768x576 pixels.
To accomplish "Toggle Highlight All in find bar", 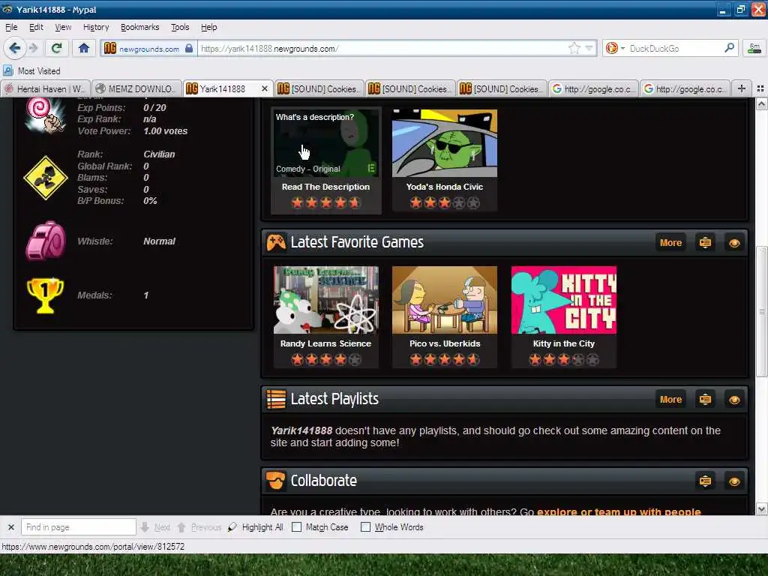I will 256,527.
